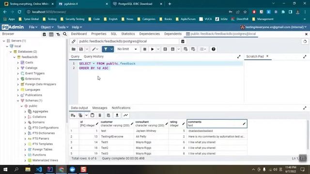Image resolution: width=310 pixels, height=174 pixels.
Task: Click the connection status icon left of the connection field
Action: tap(73, 42)
